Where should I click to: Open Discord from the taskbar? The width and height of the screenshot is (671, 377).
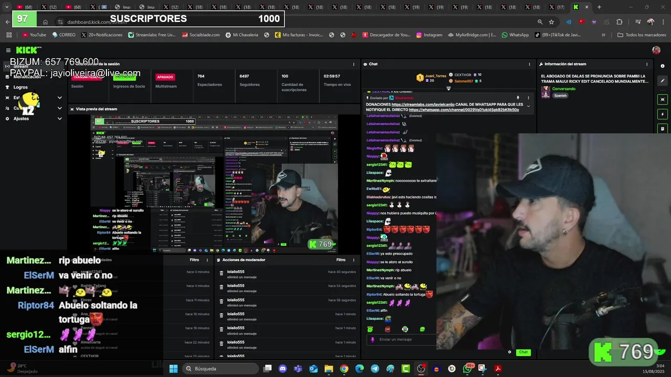(283, 369)
